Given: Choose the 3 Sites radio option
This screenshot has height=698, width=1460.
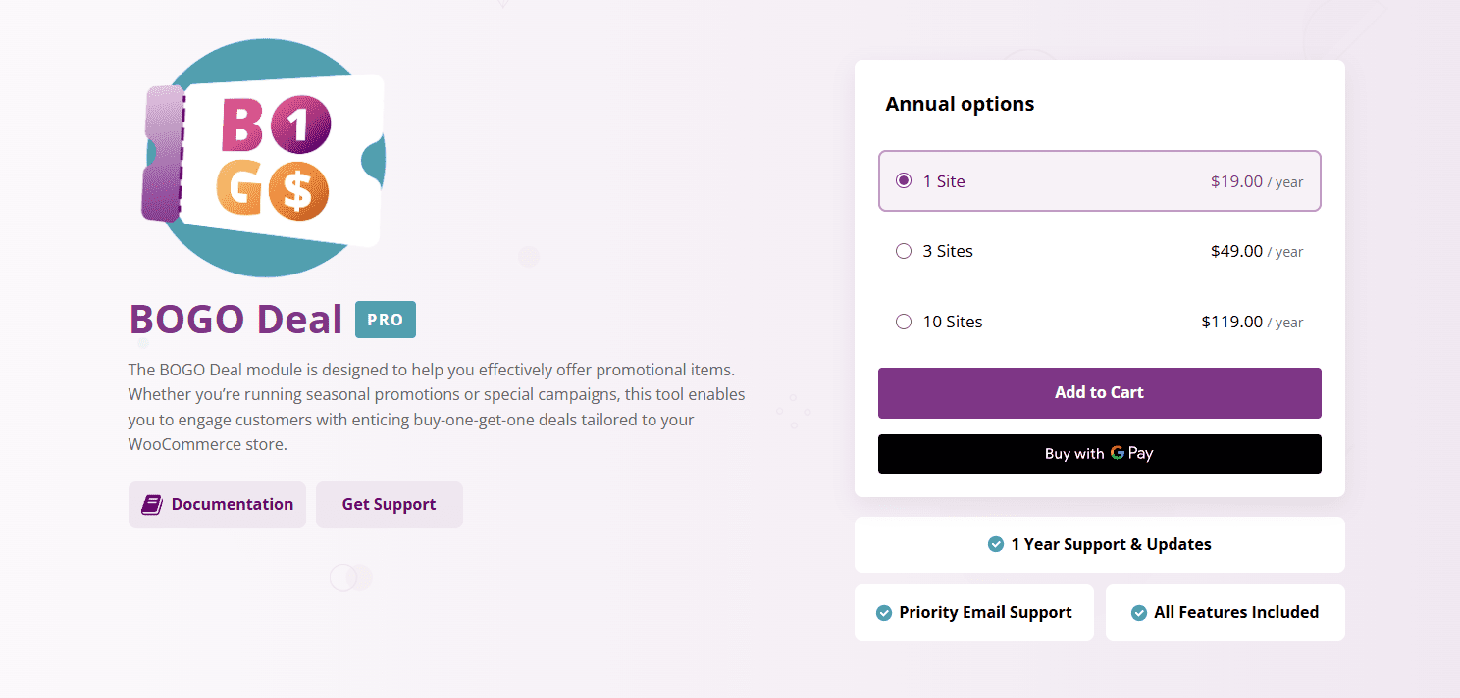Looking at the screenshot, I should 904,251.
